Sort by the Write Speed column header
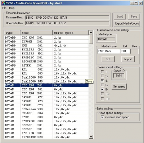The image size is (144, 143). pyautogui.click(x=71, y=33)
